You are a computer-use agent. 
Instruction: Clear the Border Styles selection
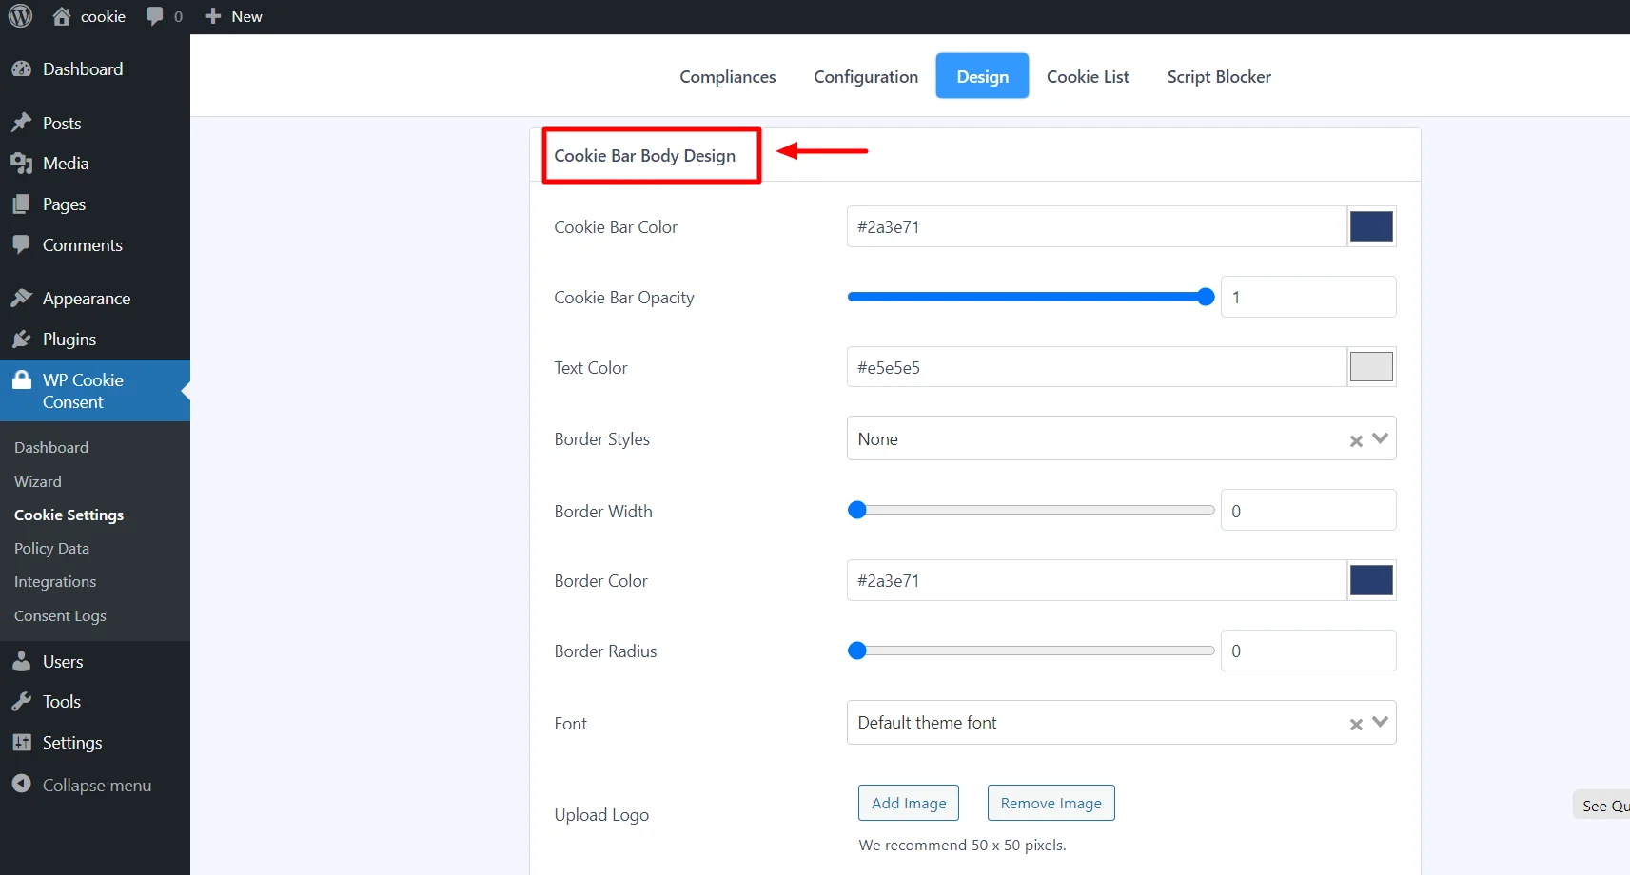pos(1356,440)
